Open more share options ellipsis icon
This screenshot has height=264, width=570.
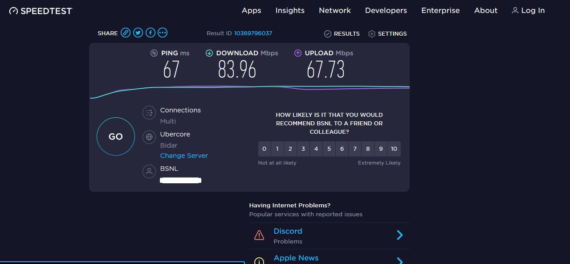click(163, 33)
